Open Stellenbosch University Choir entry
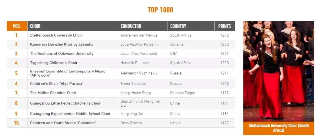The image size is (317, 137). [x=56, y=35]
